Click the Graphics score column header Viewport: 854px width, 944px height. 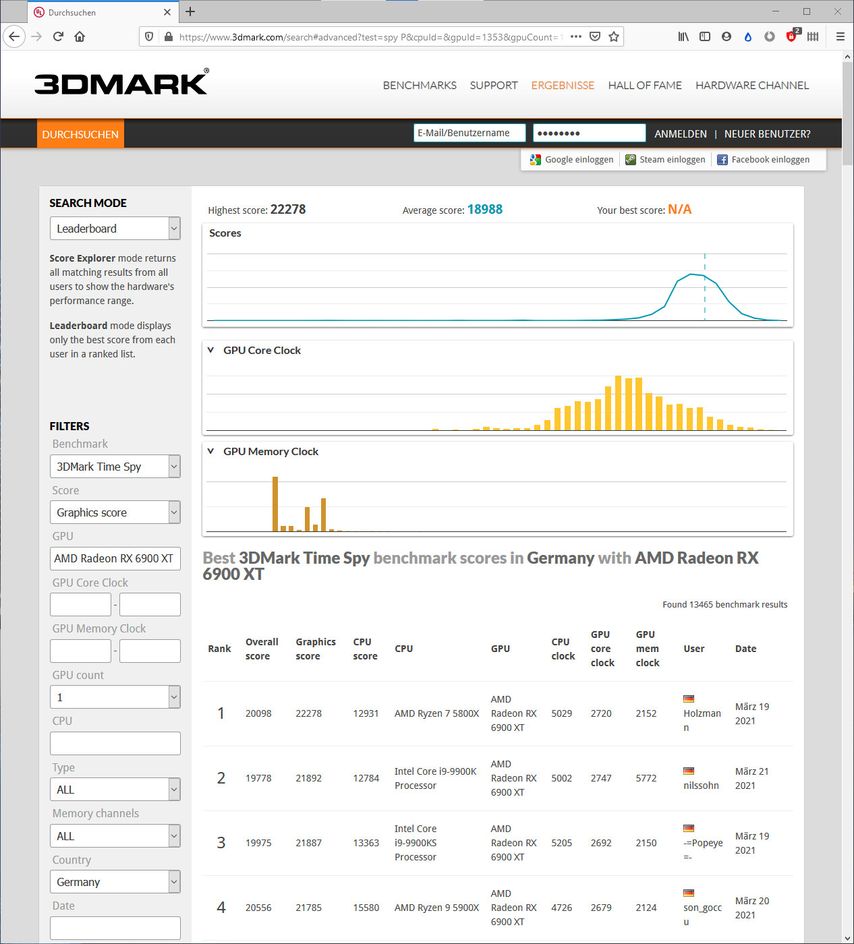click(316, 649)
